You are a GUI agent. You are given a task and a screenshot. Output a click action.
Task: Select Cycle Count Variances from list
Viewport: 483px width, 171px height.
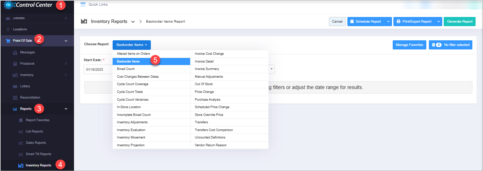[132, 100]
